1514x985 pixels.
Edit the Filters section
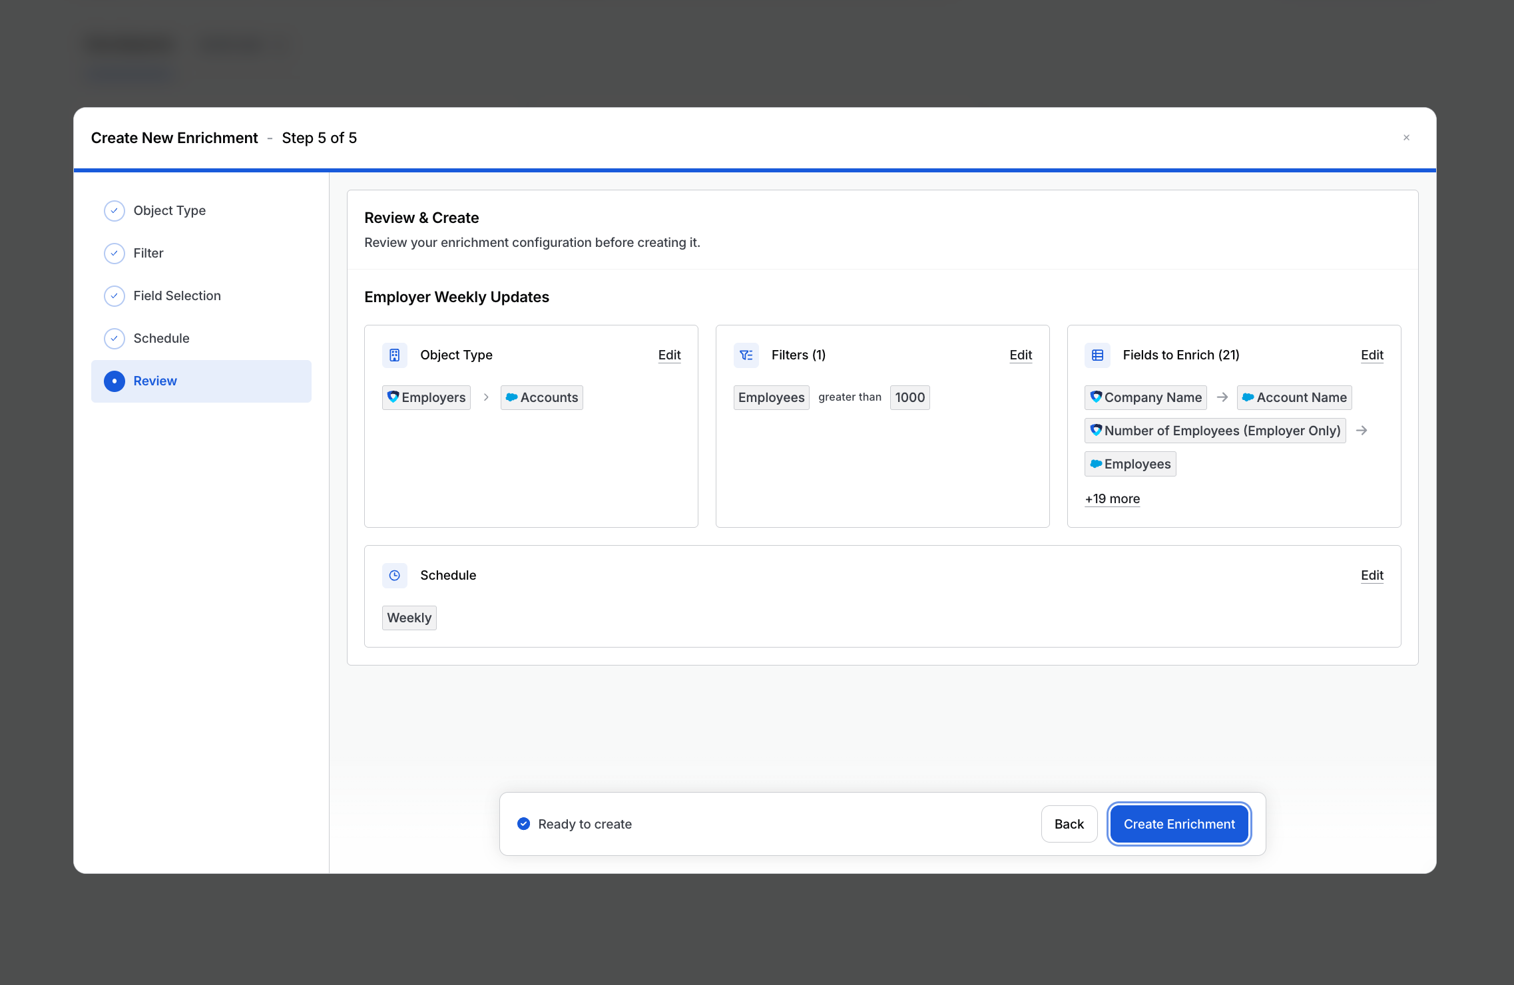[1021, 355]
